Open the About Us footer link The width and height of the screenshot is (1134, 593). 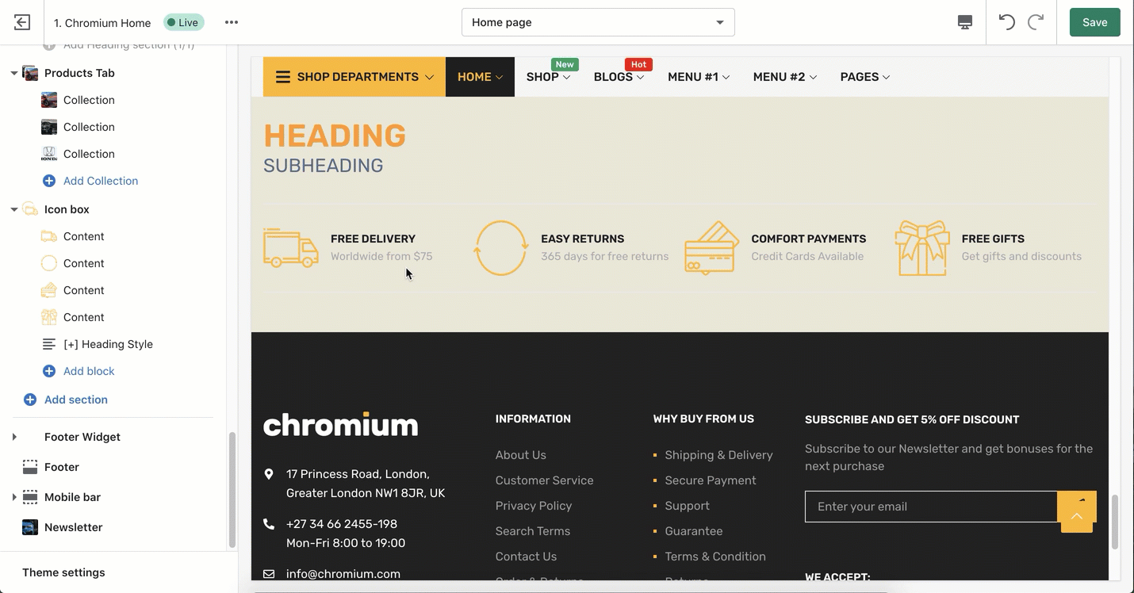pyautogui.click(x=521, y=455)
